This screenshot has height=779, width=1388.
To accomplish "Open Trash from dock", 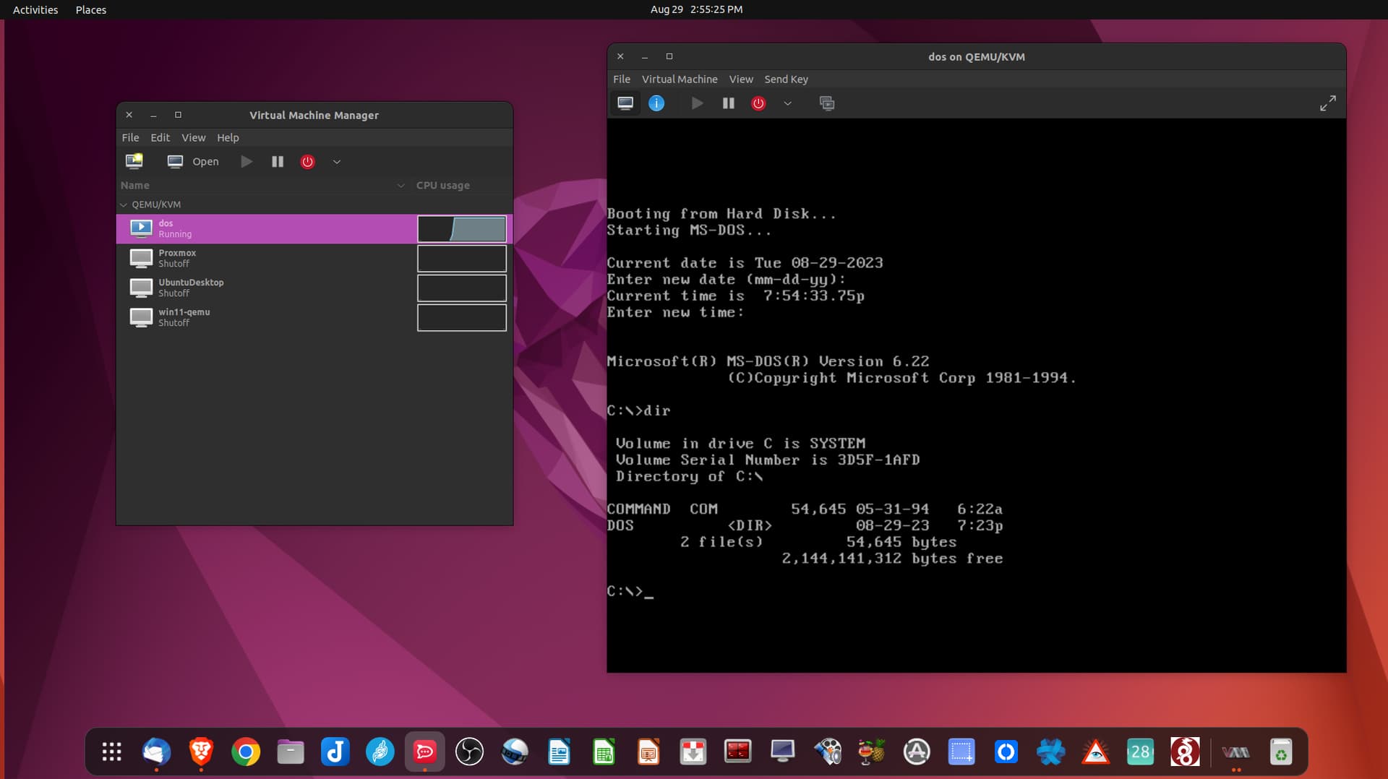I will pyautogui.click(x=1281, y=752).
